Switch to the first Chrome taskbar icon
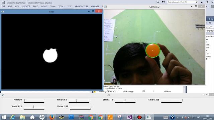This screenshot has width=214, height=120. (x=91, y=117)
